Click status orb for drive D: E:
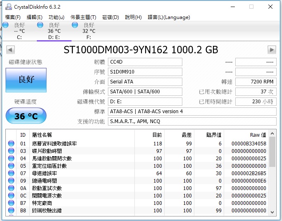282x221 pixels. (40, 25)
